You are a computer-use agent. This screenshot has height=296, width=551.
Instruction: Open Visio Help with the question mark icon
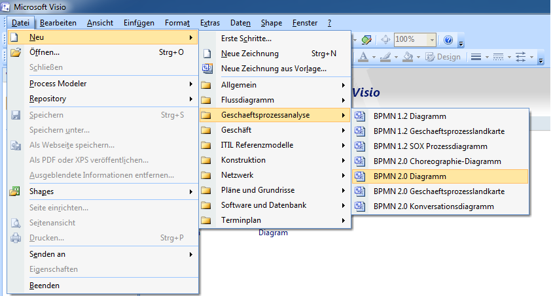448,40
